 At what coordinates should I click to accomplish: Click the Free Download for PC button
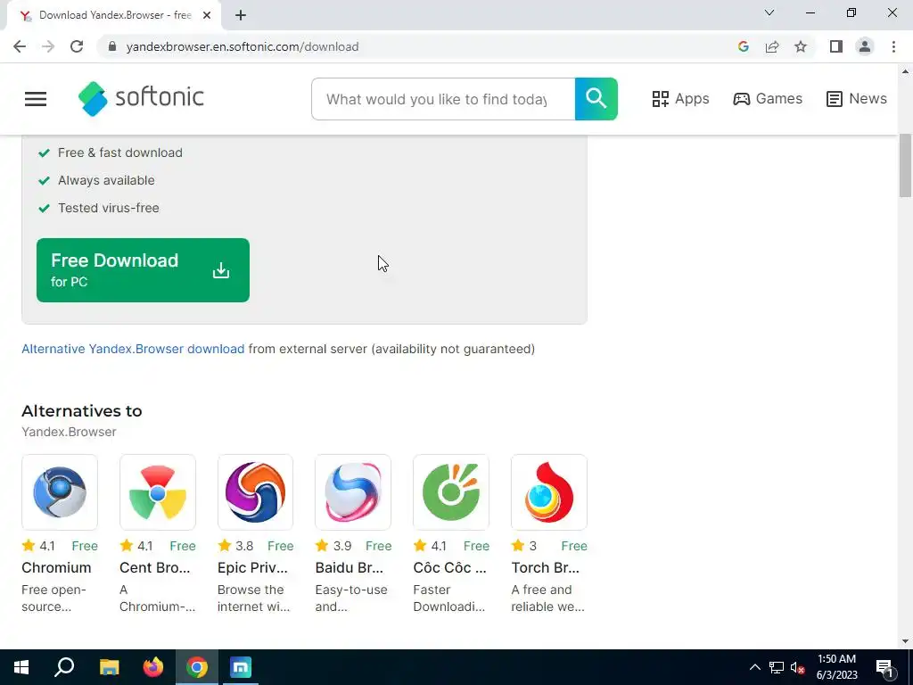coord(143,270)
